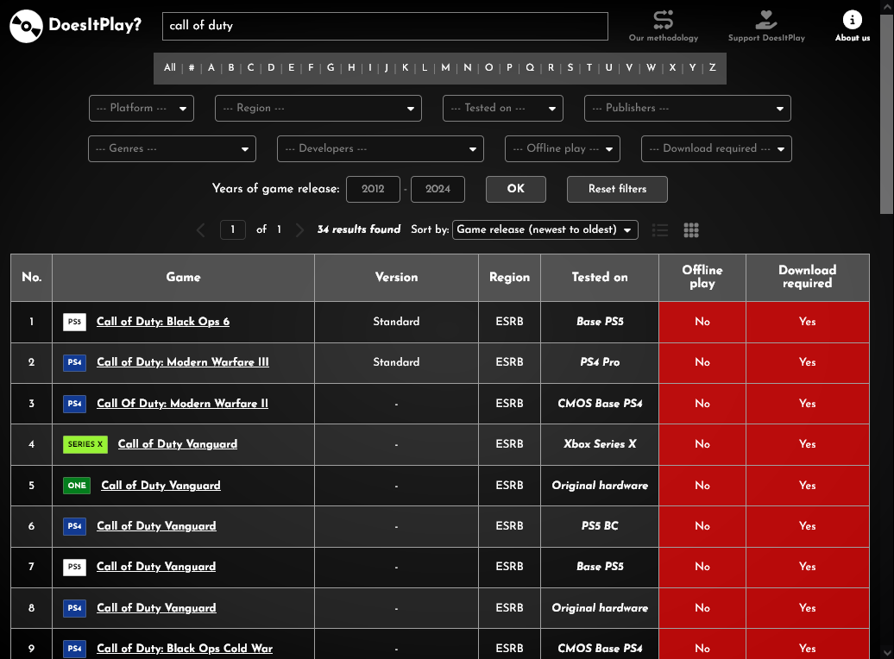
Task: Switch to list view layout
Action: coord(660,229)
